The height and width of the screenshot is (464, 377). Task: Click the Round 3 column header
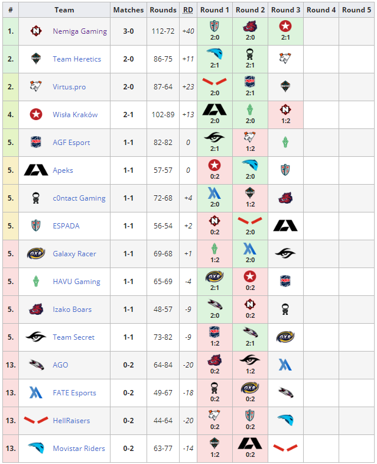[286, 10]
